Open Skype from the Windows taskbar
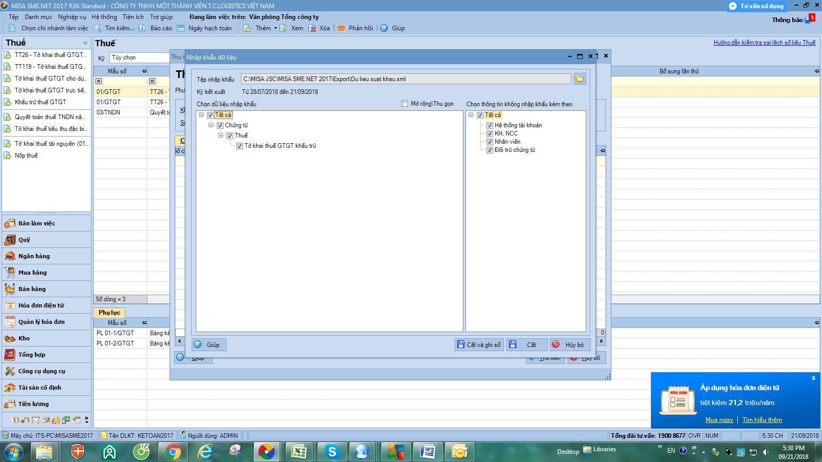Image resolution: width=822 pixels, height=462 pixels. (x=331, y=452)
